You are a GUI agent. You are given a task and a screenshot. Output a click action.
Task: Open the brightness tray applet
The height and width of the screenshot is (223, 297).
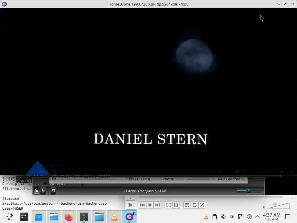[x=232, y=217]
